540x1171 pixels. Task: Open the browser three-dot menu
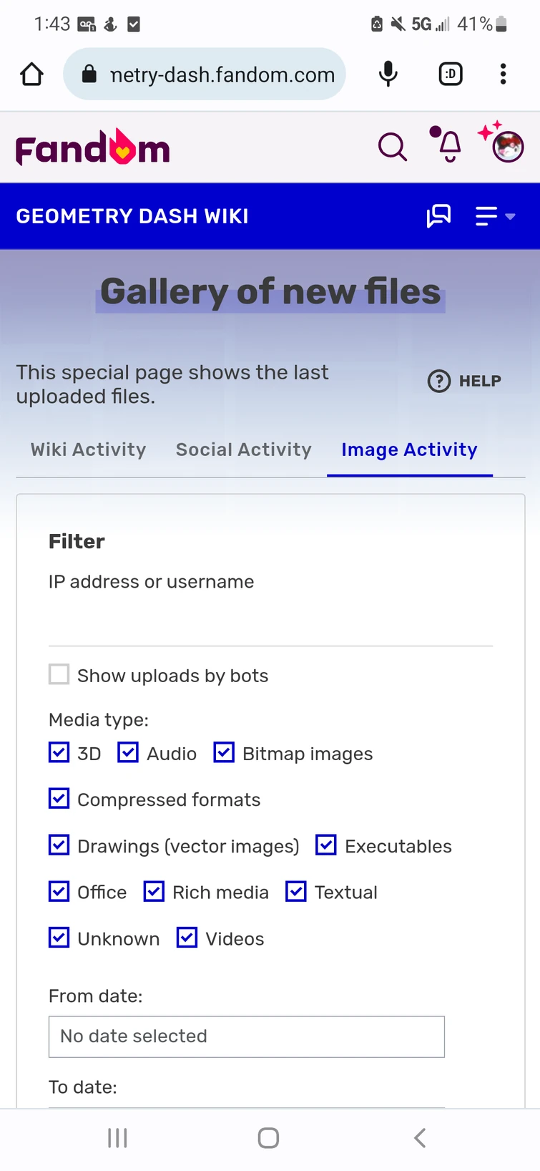point(503,74)
